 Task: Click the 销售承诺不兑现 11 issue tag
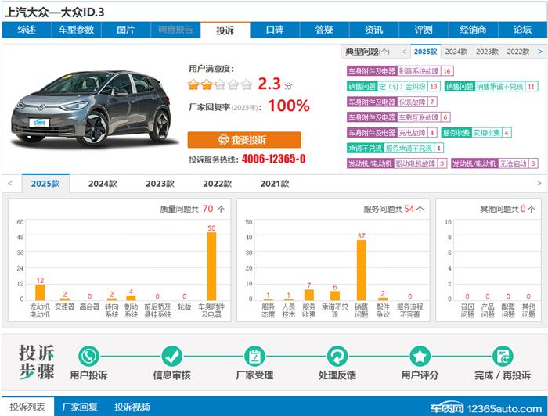492,87
